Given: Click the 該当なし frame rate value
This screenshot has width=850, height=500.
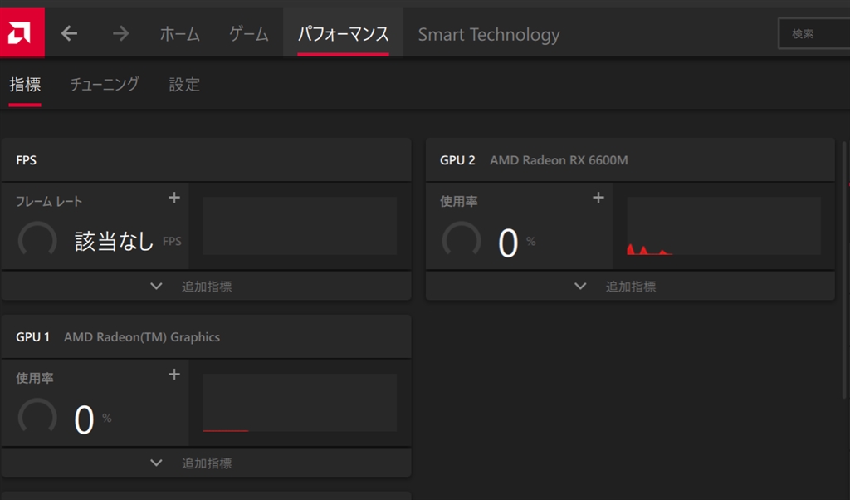Looking at the screenshot, I should coord(115,242).
